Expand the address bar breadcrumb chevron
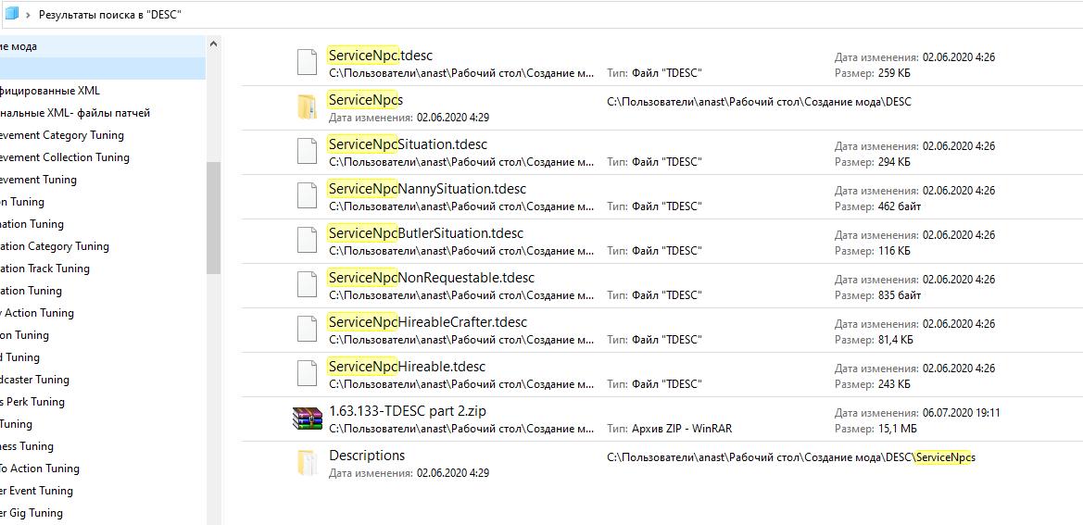 (x=28, y=15)
